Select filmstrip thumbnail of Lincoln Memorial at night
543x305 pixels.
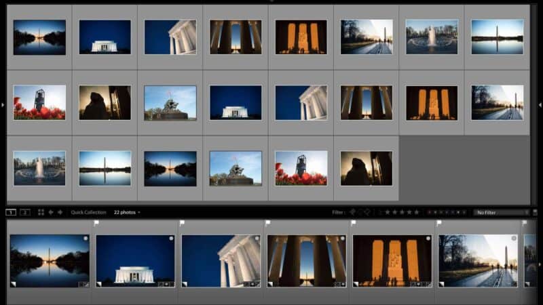point(135,261)
